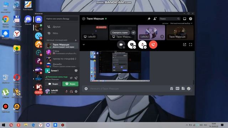Open Discord help question mark icon

[x=191, y=19]
